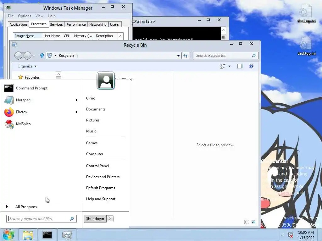Open Help and Support
322x241 pixels.
101,199
